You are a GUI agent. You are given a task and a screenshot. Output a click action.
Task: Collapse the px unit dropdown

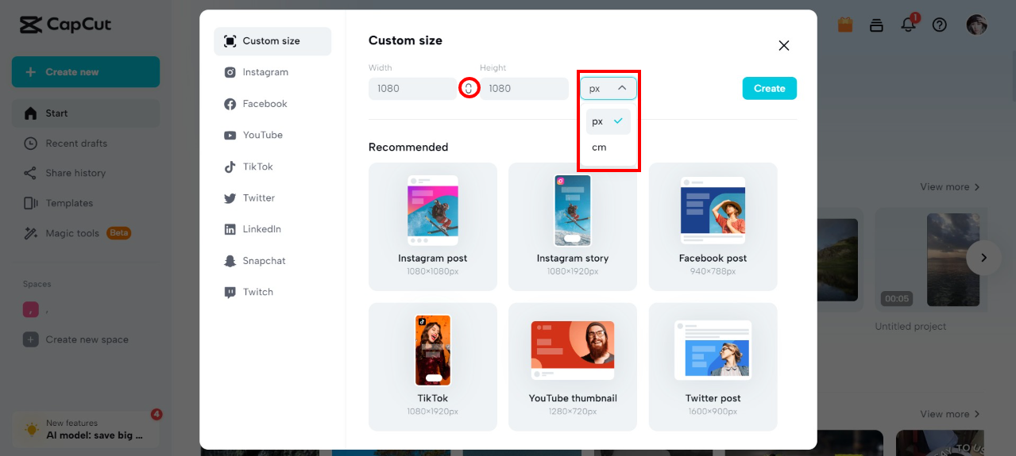(608, 88)
